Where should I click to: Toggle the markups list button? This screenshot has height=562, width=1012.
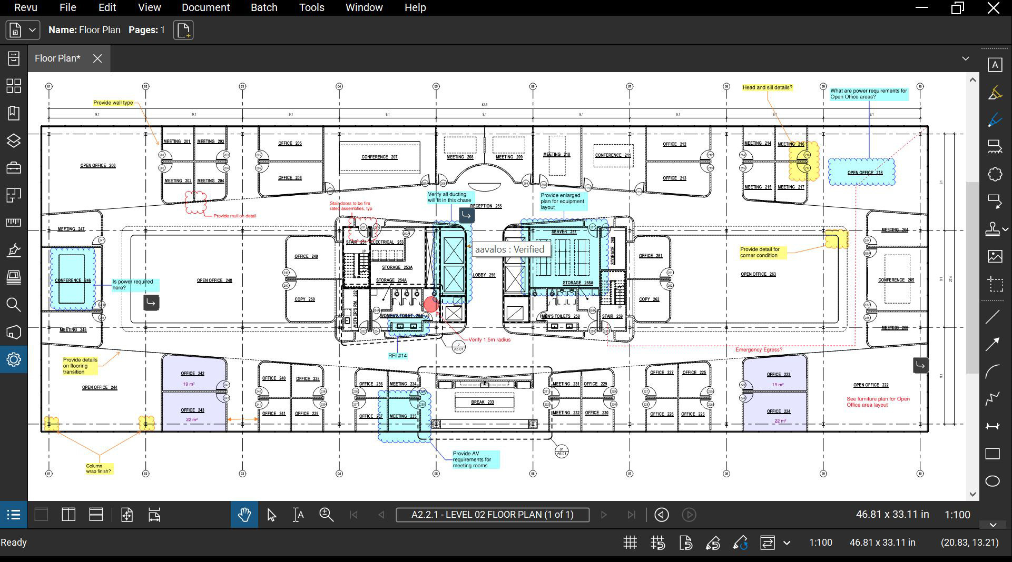[x=14, y=515]
